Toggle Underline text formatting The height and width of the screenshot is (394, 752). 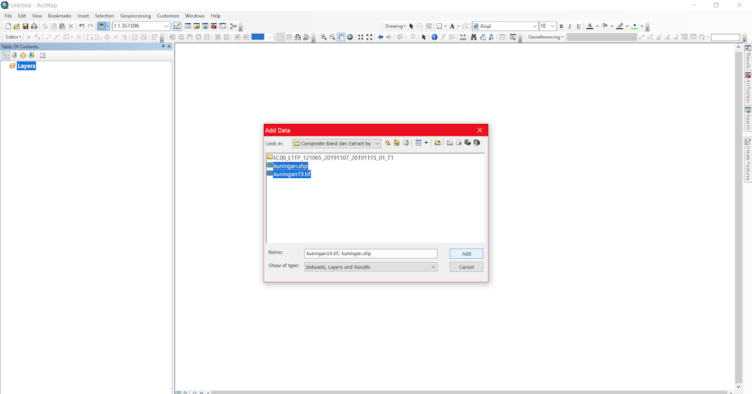click(578, 26)
